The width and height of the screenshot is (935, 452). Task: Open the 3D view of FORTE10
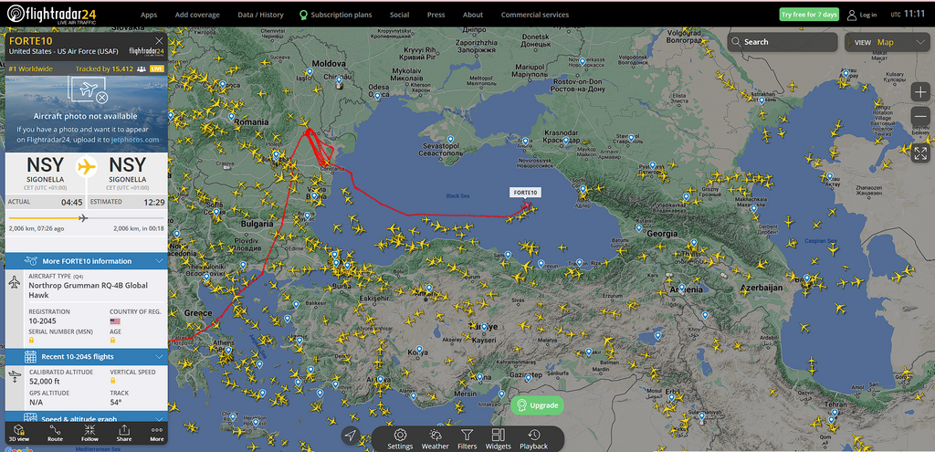point(20,433)
